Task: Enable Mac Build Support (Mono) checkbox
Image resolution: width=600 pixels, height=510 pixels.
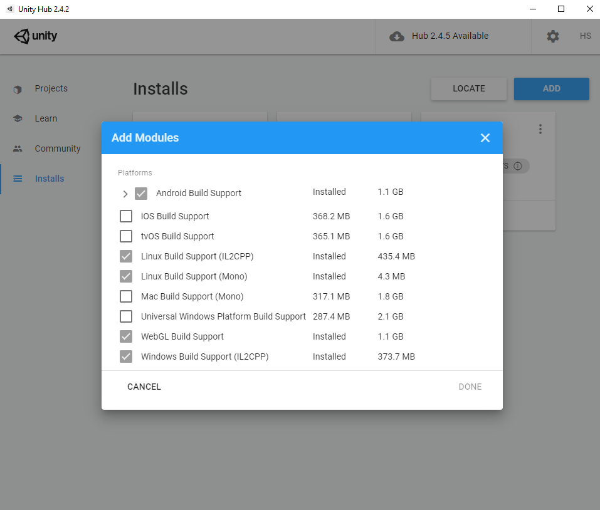Action: [126, 296]
